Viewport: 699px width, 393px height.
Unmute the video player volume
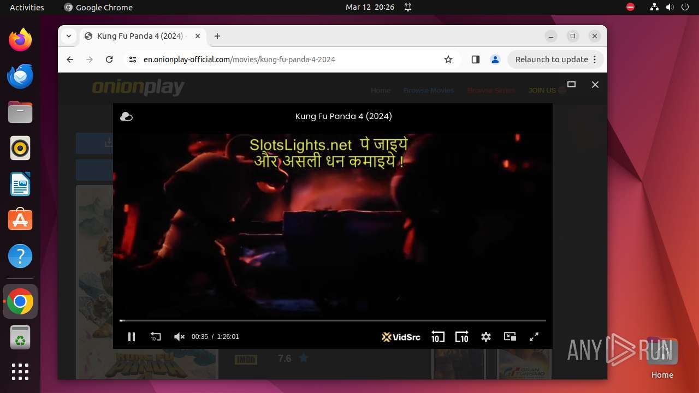click(x=179, y=337)
